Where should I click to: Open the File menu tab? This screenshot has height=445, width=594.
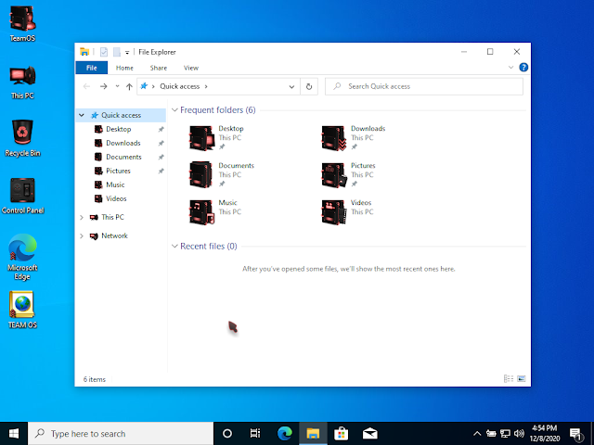[92, 68]
